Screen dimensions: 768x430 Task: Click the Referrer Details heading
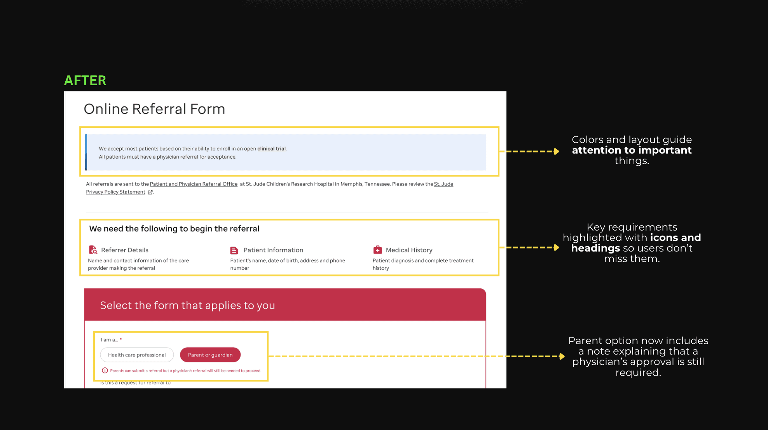pyautogui.click(x=125, y=250)
